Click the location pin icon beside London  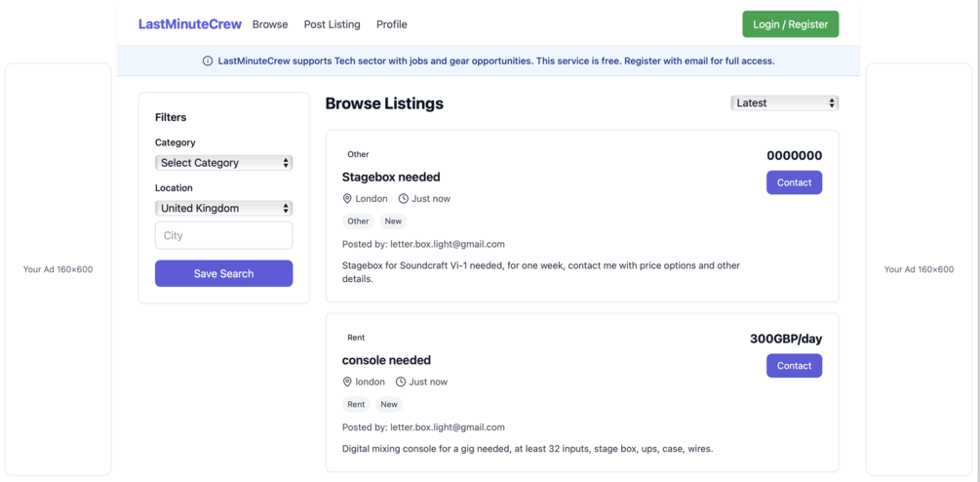tap(347, 199)
